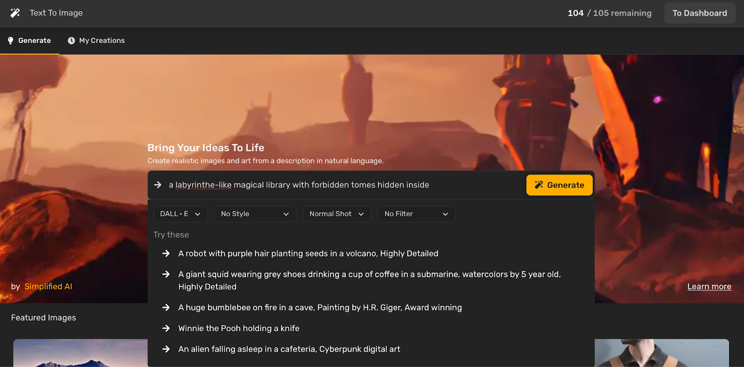Open the mountain landscape featured image
Screen dimensions: 744x367
tap(80, 353)
